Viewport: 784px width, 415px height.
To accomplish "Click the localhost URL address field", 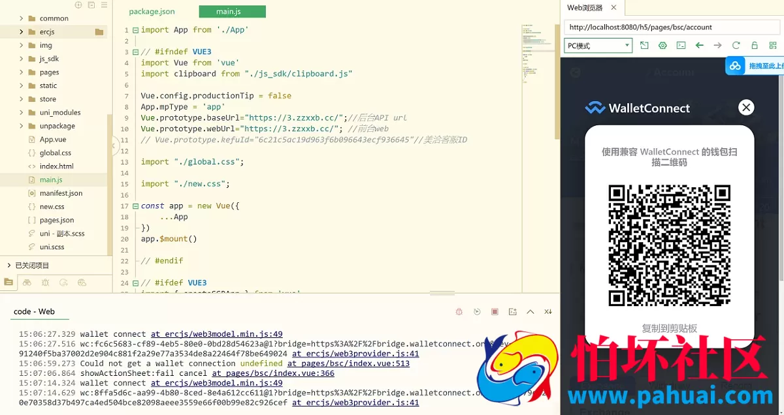I will coord(672,27).
